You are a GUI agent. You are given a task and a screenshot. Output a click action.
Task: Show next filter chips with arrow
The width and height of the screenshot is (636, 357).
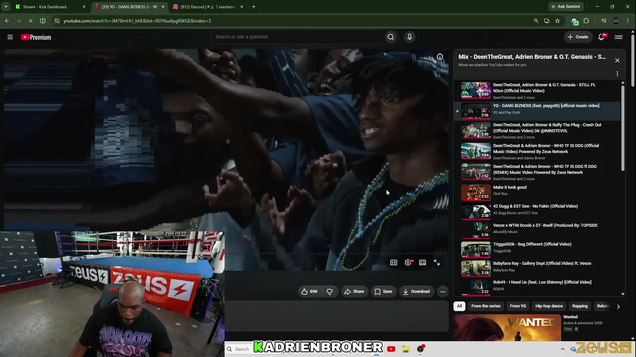618,306
